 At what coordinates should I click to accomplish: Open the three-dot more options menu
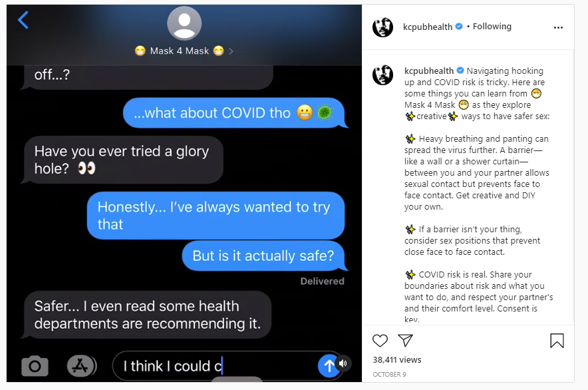[x=558, y=27]
